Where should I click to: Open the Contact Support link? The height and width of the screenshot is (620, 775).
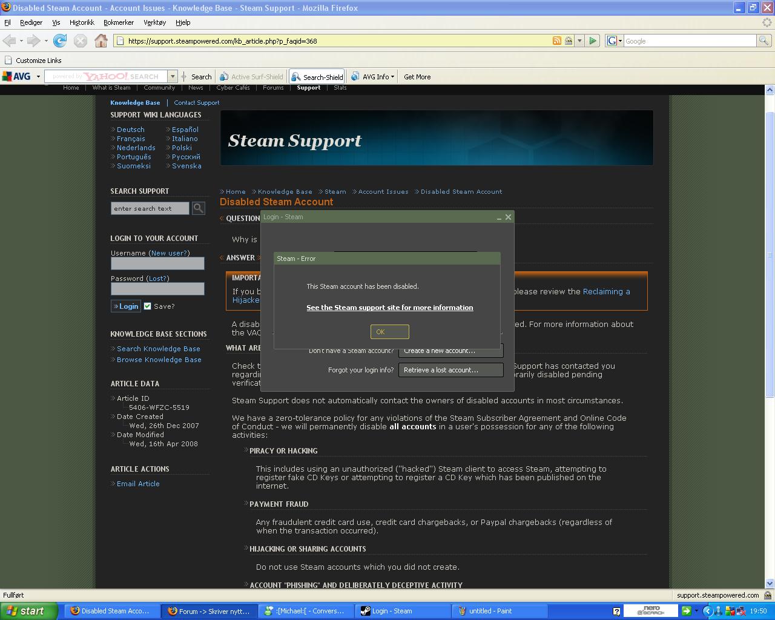[197, 102]
